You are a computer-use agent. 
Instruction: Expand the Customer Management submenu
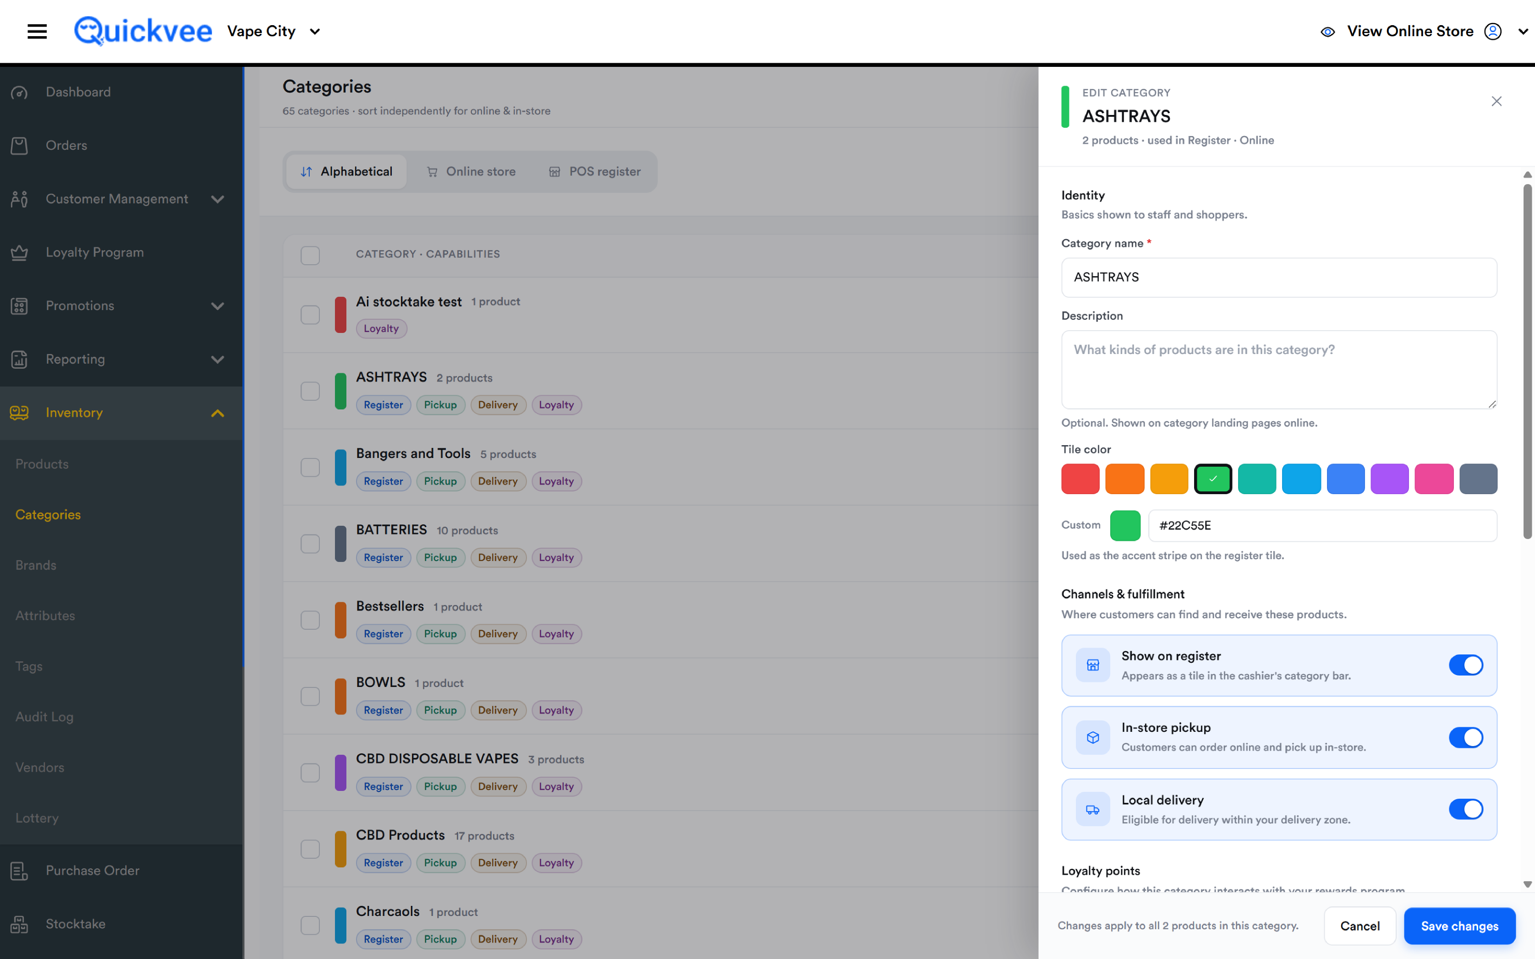point(217,199)
